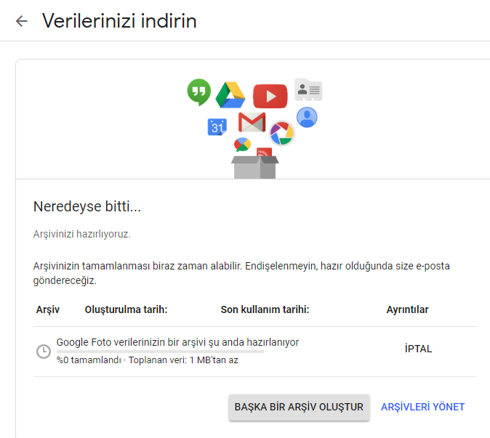Click the gray cardboard box illustration
The height and width of the screenshot is (438, 490).
tap(254, 166)
